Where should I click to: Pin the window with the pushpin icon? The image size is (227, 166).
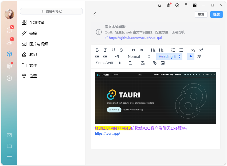click(186, 5)
